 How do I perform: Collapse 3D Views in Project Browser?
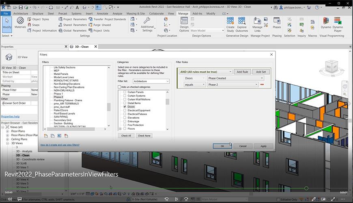click(7, 143)
